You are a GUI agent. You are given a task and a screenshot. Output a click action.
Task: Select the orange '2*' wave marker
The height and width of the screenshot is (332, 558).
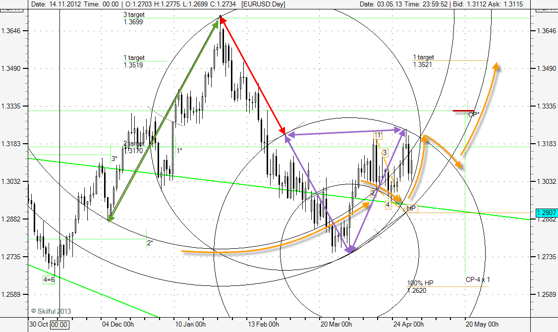pos(150,243)
